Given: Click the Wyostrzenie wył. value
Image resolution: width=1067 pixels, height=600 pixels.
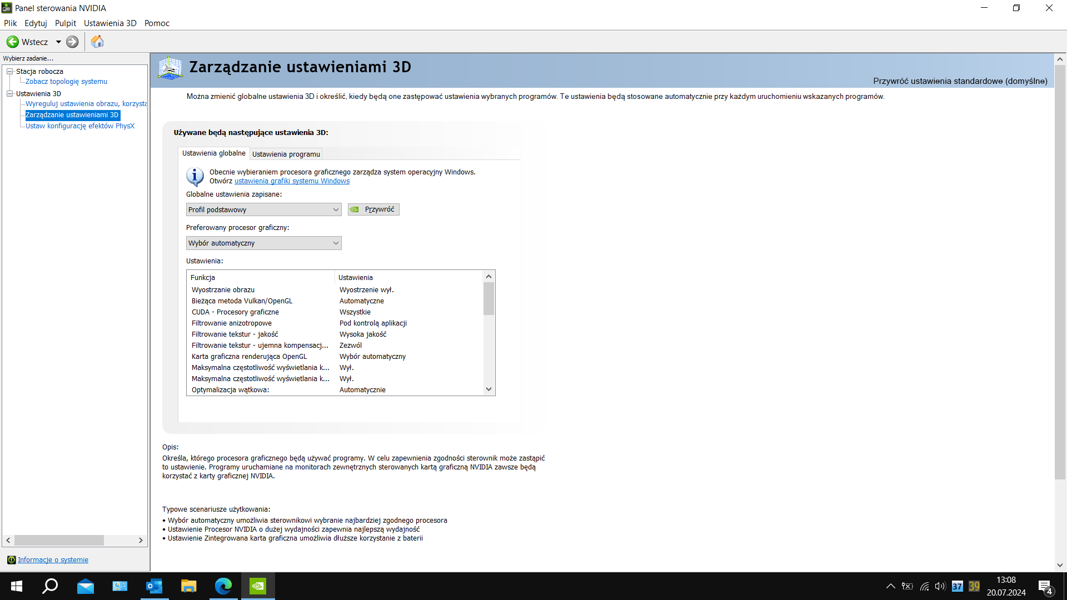Looking at the screenshot, I should (x=367, y=290).
